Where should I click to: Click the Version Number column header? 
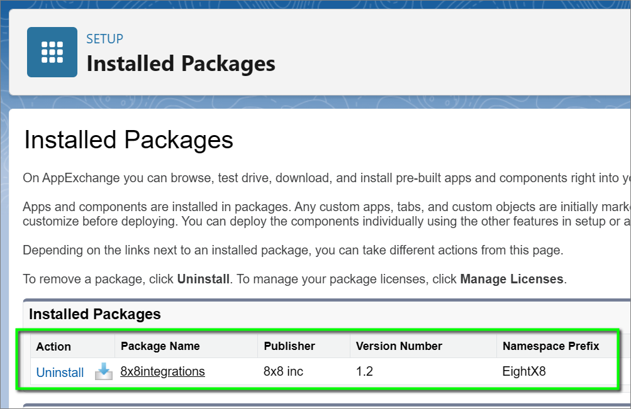coord(399,346)
